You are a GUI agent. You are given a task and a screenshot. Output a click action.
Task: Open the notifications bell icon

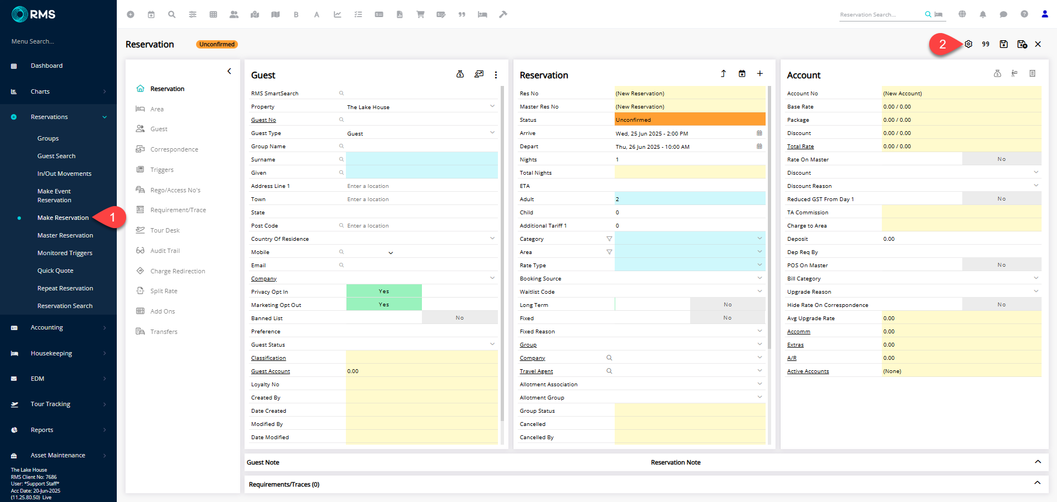coord(983,14)
